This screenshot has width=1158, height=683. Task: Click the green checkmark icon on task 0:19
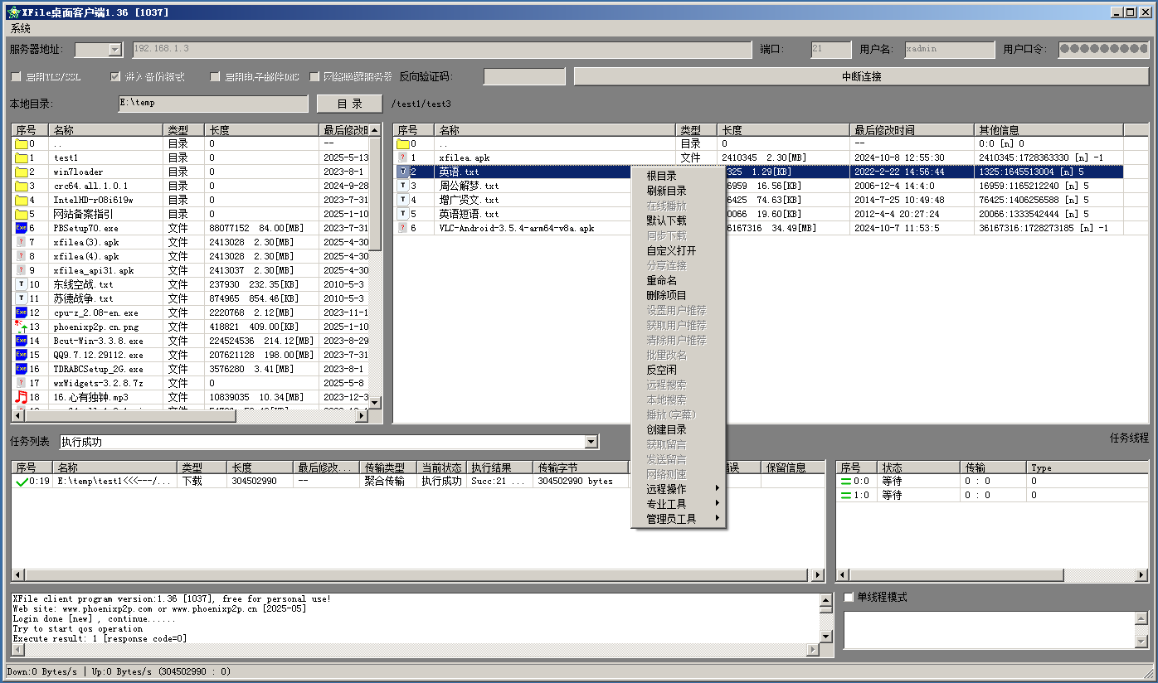point(22,481)
